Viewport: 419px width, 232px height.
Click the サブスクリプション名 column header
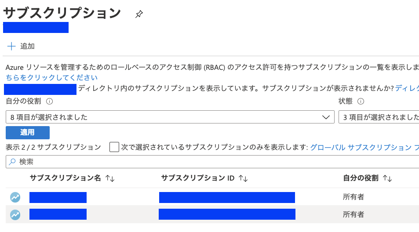[65, 178]
